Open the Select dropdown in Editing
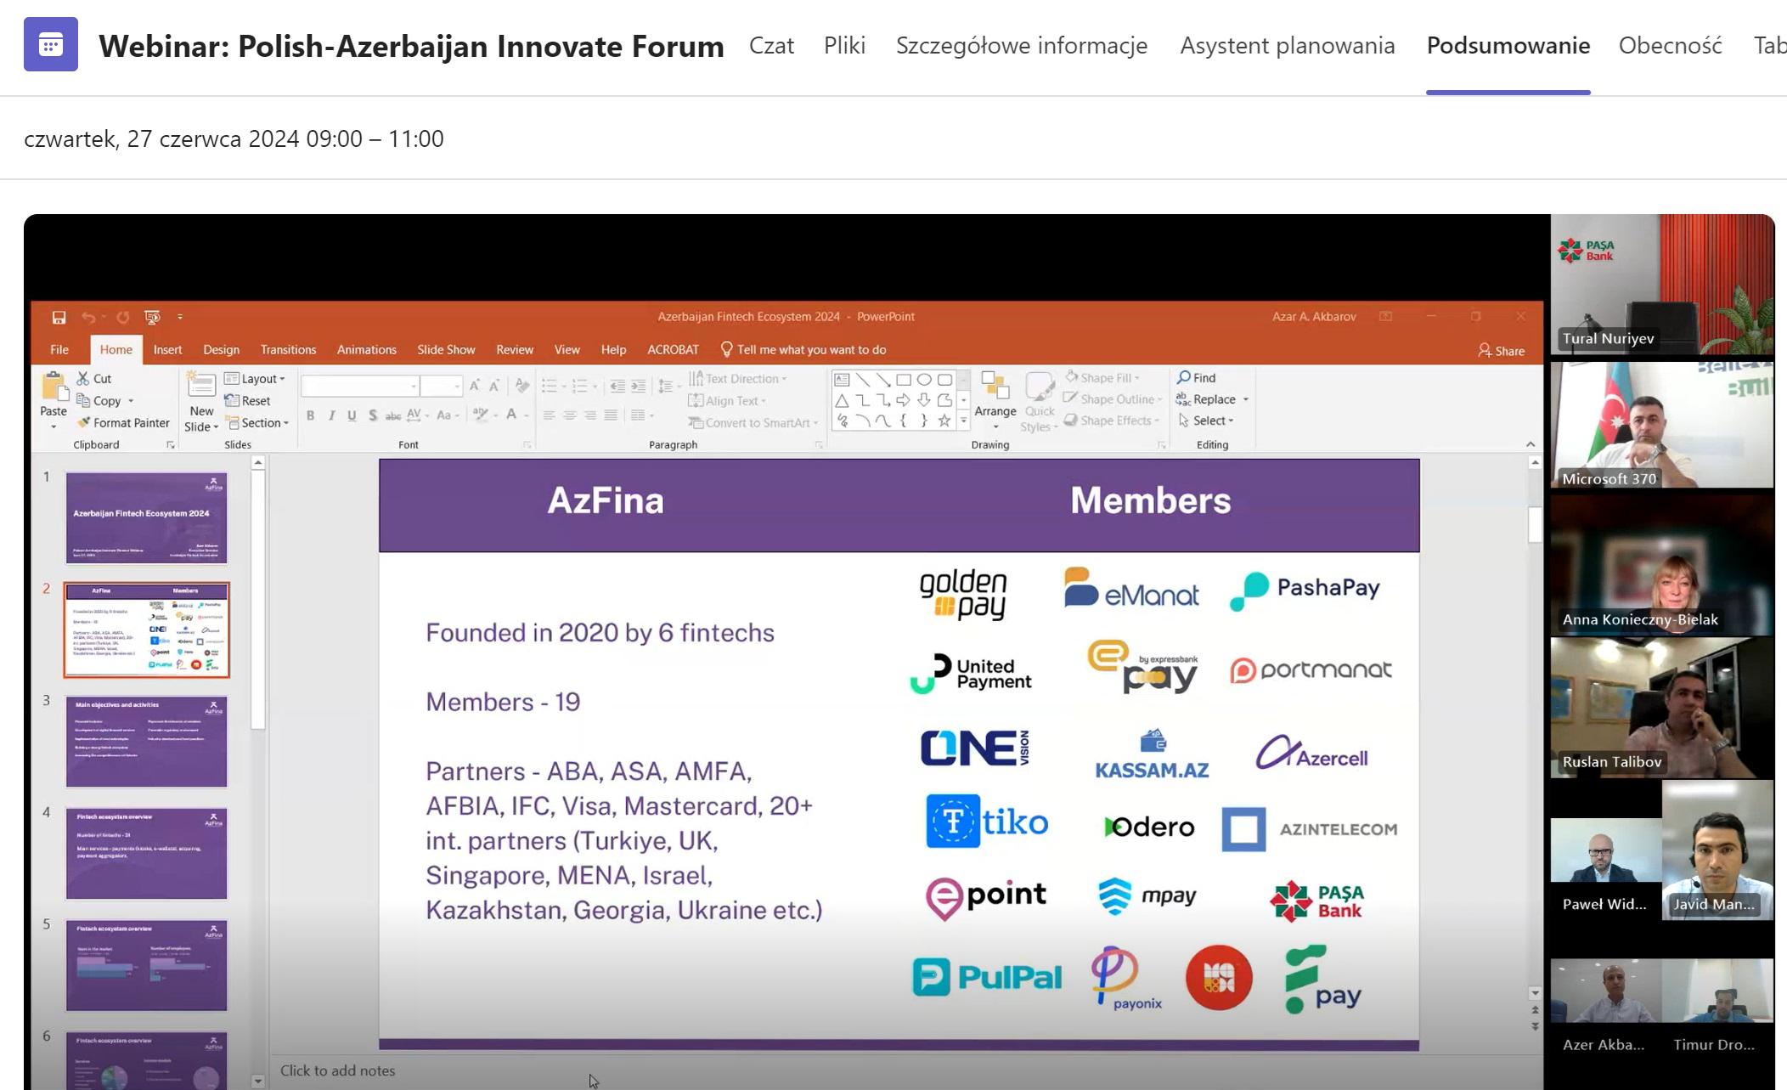 tap(1207, 421)
